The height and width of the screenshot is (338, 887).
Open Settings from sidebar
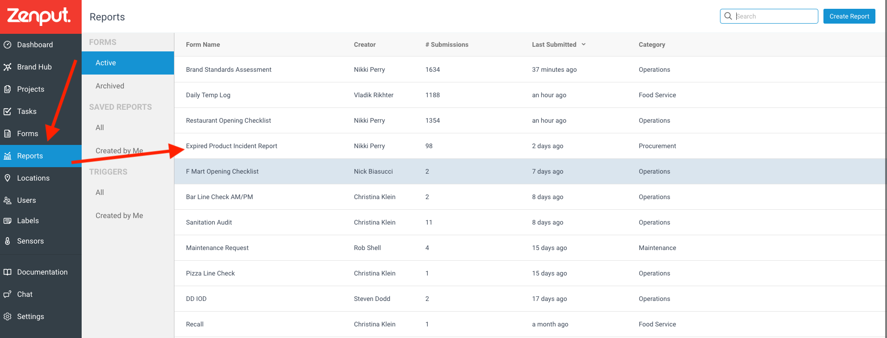point(41,317)
